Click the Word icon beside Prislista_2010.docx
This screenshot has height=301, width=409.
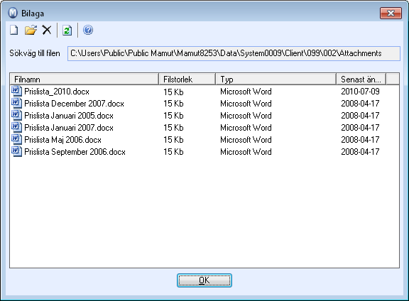coord(17,92)
